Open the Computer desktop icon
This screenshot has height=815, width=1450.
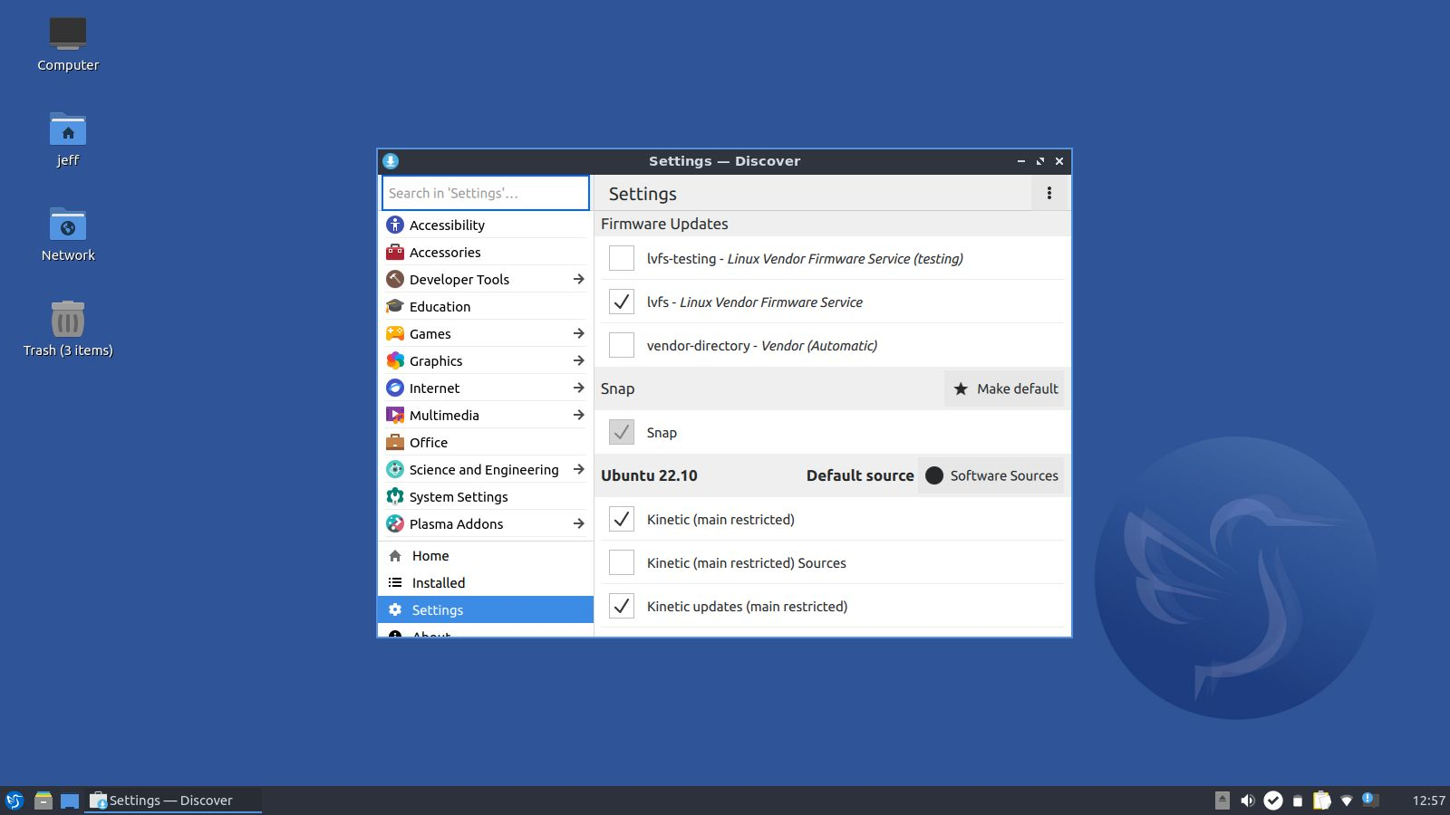pos(68,44)
